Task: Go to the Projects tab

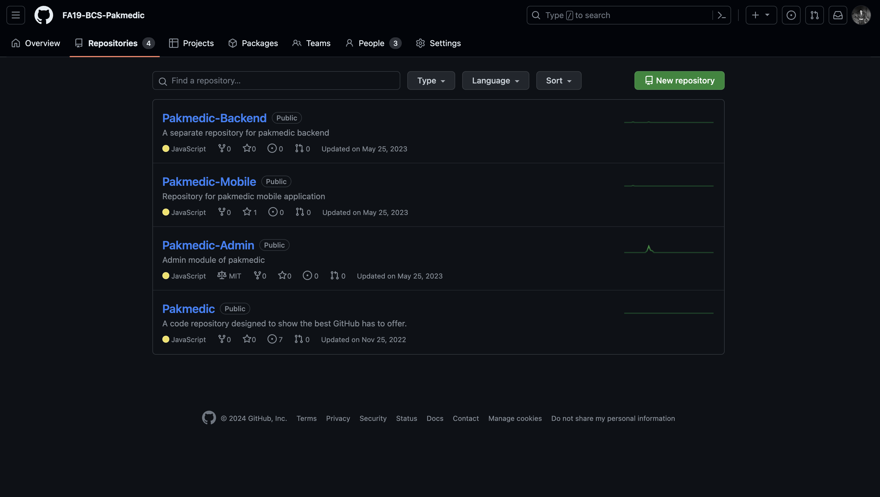Action: (x=191, y=43)
